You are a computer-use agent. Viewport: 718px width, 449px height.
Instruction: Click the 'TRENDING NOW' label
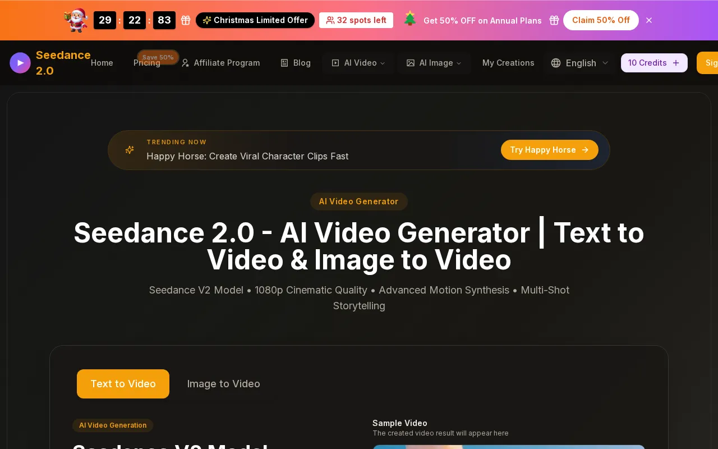coord(177,142)
